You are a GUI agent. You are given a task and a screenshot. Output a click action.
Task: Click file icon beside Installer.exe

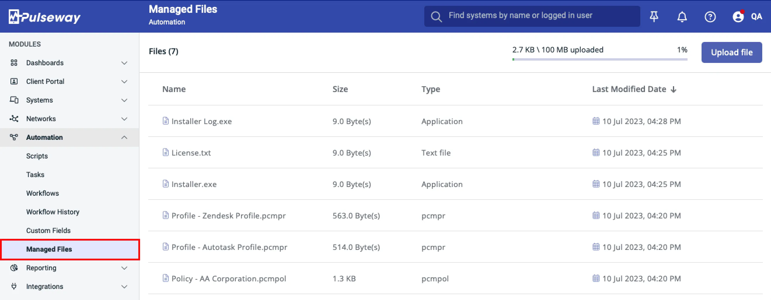pos(165,183)
